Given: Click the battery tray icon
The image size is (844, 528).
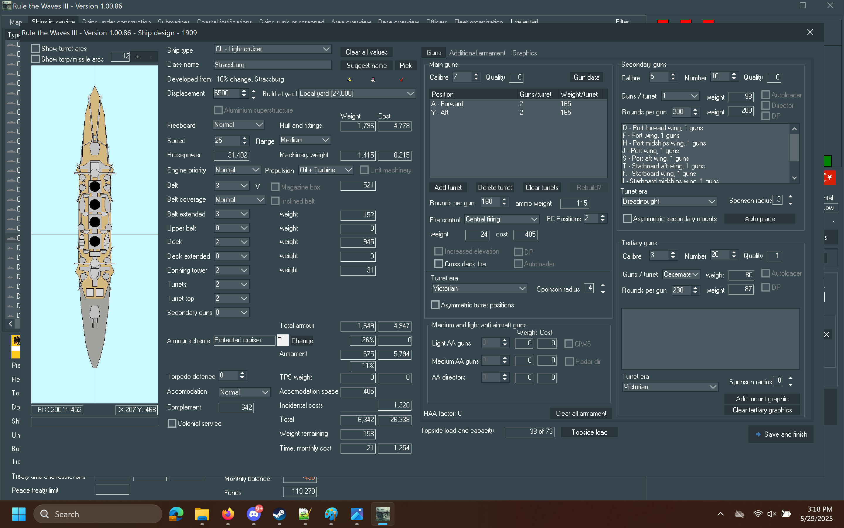Looking at the screenshot, I should 786,514.
